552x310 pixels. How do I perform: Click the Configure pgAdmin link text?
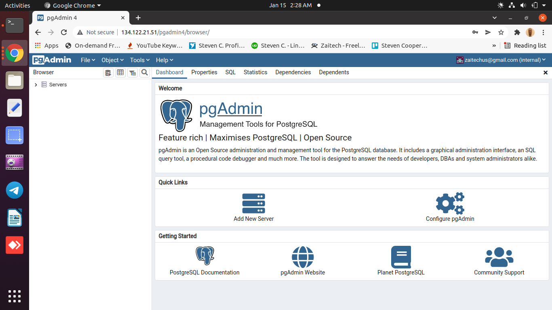(450, 219)
